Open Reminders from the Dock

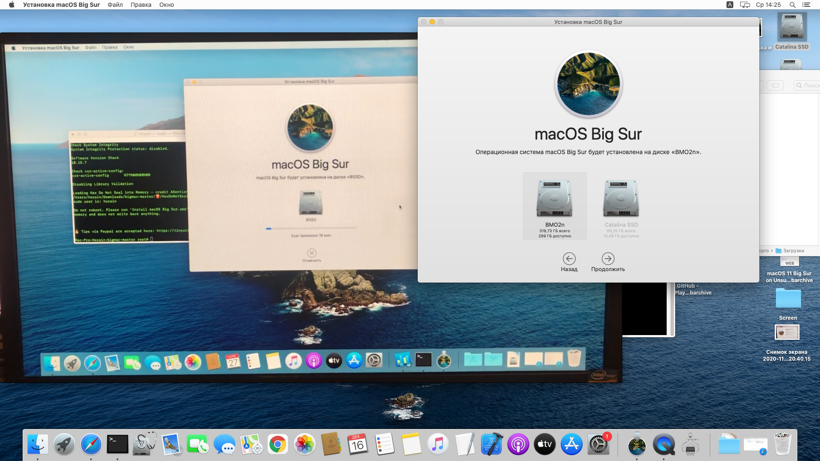point(384,445)
